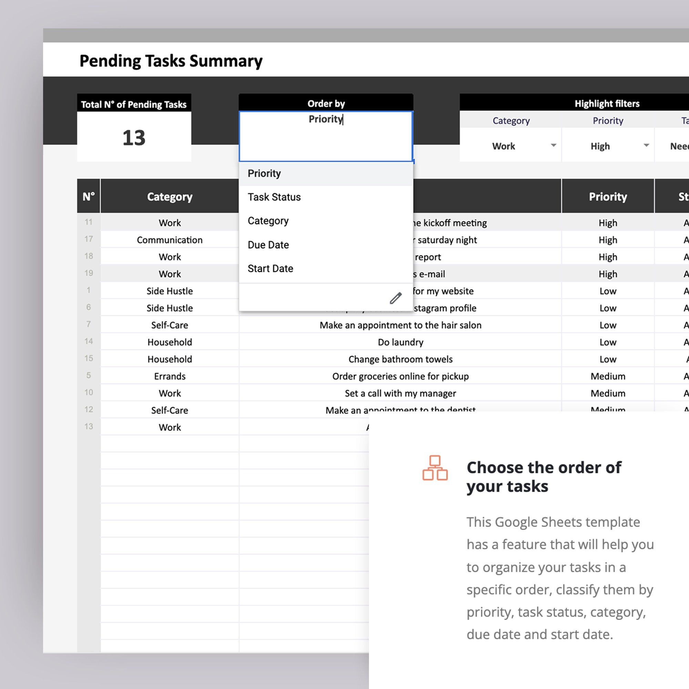Click the Category column header
The image size is (689, 689).
170,196
